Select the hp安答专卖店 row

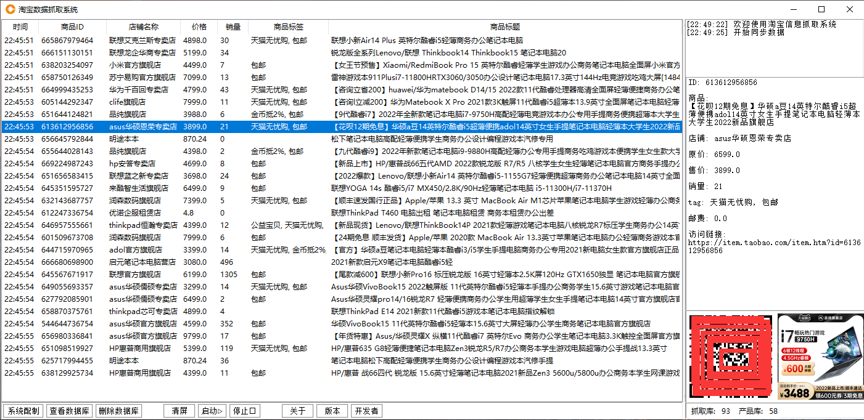pos(341,163)
